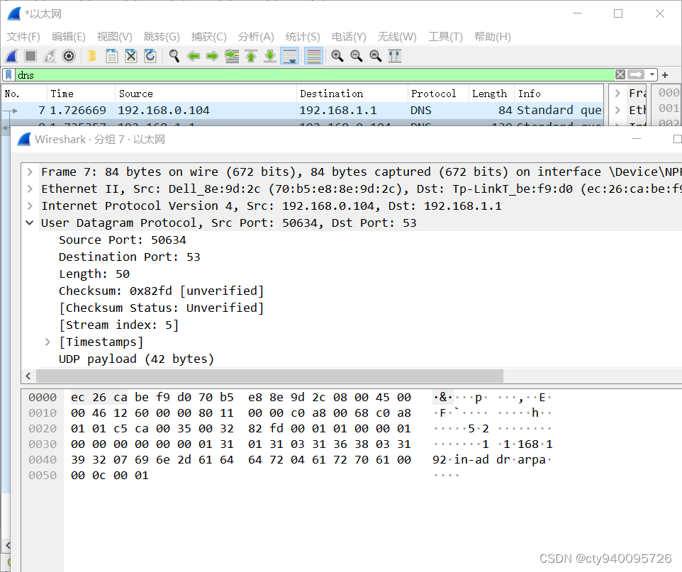682x572 pixels.
Task: Open the 统计(S) menu
Action: click(x=302, y=37)
